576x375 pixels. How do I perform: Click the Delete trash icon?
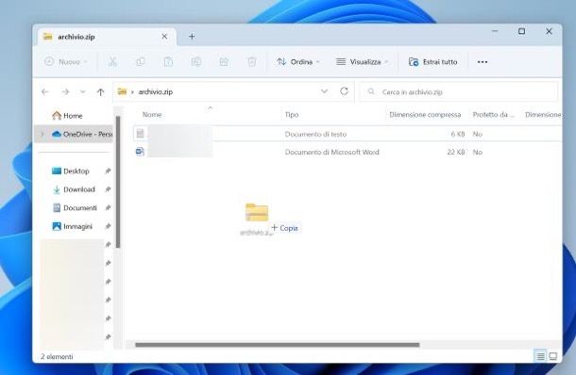pos(251,61)
